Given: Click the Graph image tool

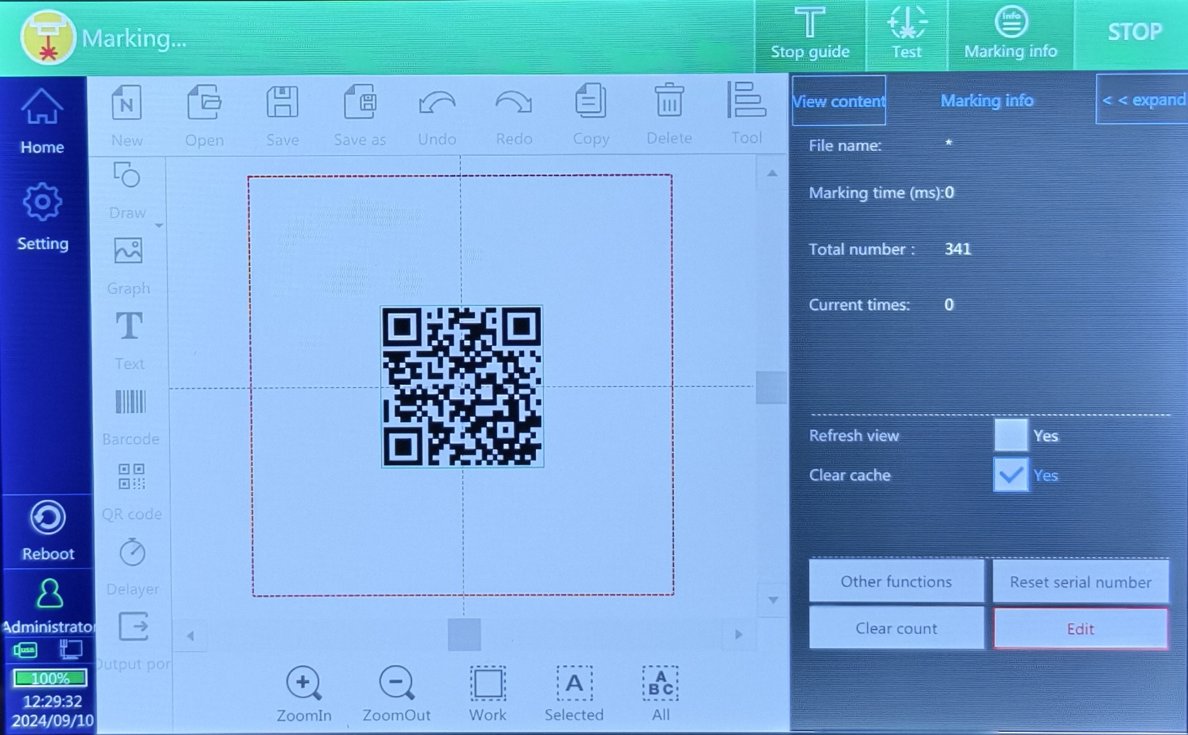Looking at the screenshot, I should tap(129, 251).
